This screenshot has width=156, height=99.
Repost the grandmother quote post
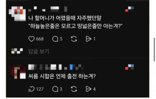point(74,39)
